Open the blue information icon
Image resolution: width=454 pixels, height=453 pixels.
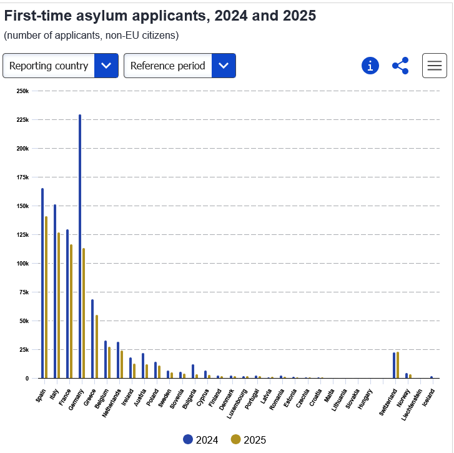coord(370,66)
